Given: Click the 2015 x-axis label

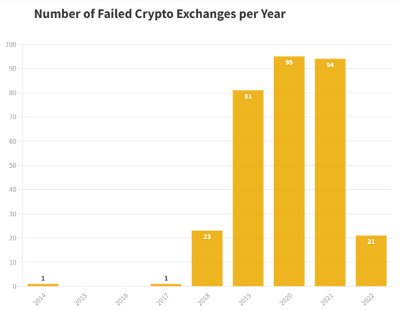Looking at the screenshot, I should click(81, 298).
